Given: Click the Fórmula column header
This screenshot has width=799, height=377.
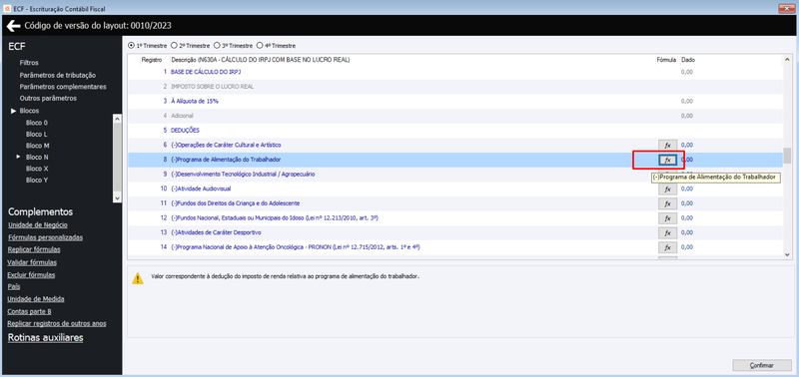Looking at the screenshot, I should pyautogui.click(x=666, y=60).
